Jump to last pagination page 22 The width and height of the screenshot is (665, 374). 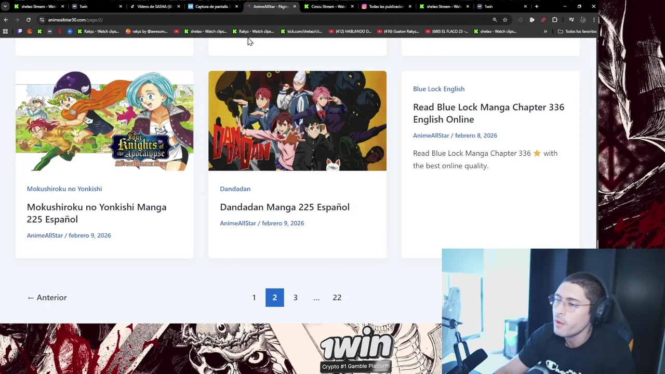tap(337, 297)
